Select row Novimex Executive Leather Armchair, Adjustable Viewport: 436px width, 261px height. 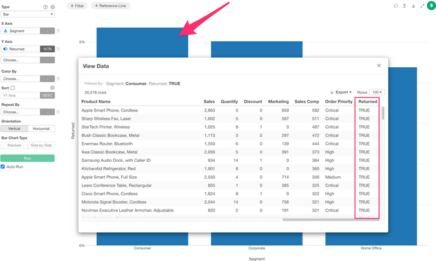[230, 210]
